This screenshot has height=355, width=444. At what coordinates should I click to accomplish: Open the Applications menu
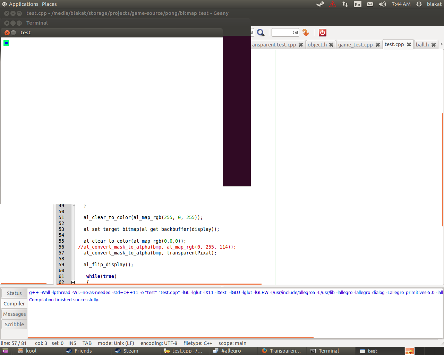(x=23, y=4)
